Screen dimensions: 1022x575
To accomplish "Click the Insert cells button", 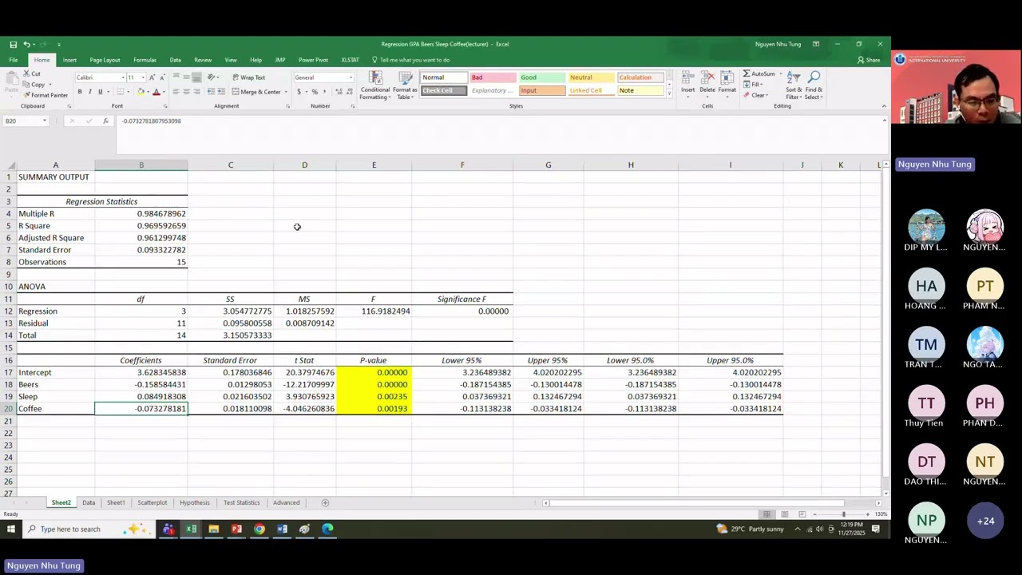I will pos(687,83).
